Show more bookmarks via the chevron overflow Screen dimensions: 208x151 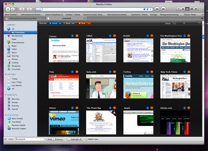tap(203, 15)
